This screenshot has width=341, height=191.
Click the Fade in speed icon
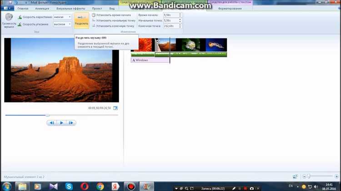(x=20, y=17)
